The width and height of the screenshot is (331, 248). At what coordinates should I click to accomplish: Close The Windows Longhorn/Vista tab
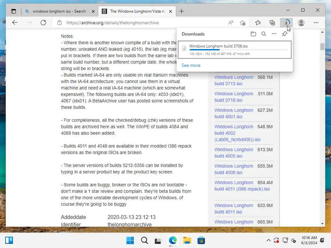[x=171, y=11]
